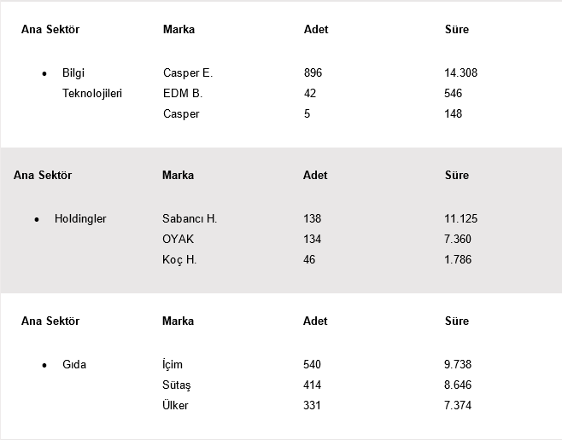This screenshot has width=562, height=440.
Task: Click the Casper E. brand cell
Action: coord(187,73)
